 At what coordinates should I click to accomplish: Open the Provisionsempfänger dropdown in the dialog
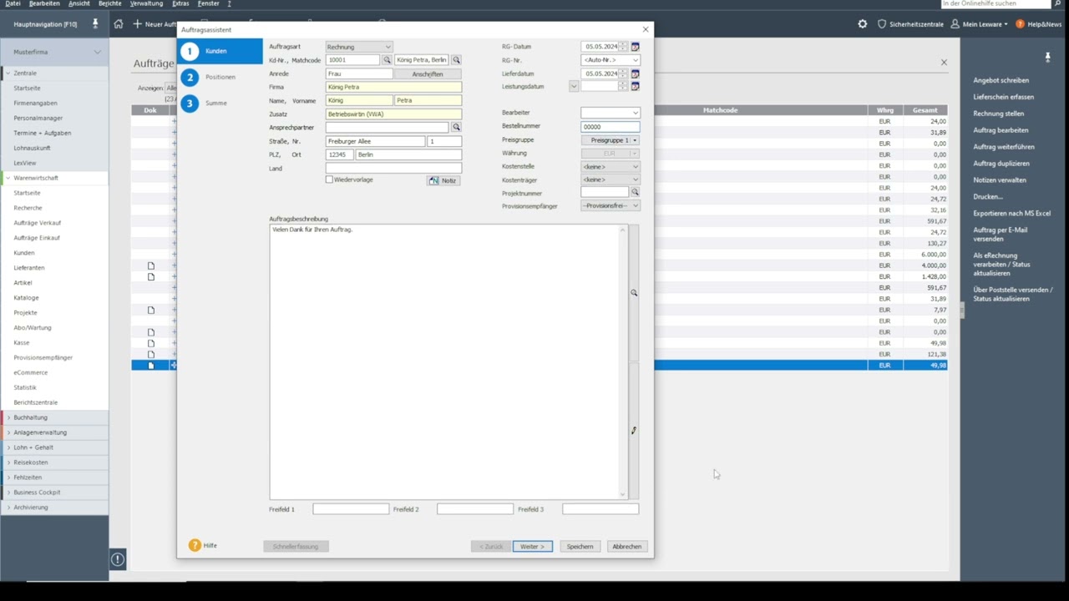point(610,205)
